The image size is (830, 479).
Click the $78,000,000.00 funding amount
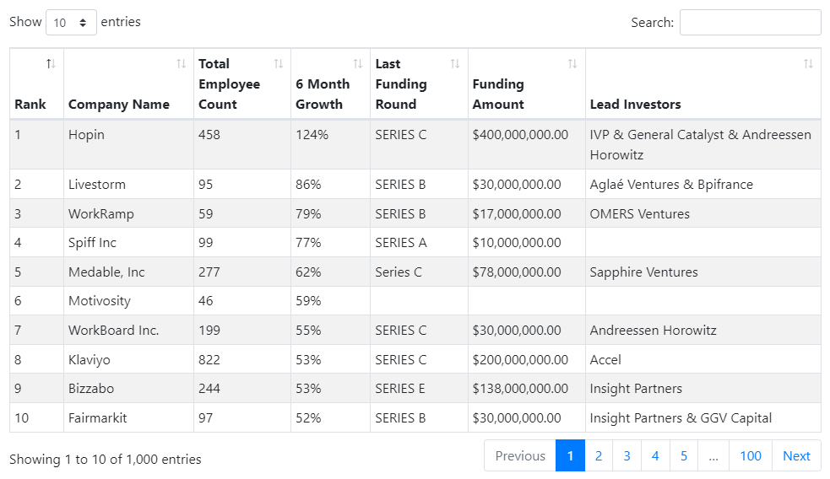pyautogui.click(x=517, y=272)
